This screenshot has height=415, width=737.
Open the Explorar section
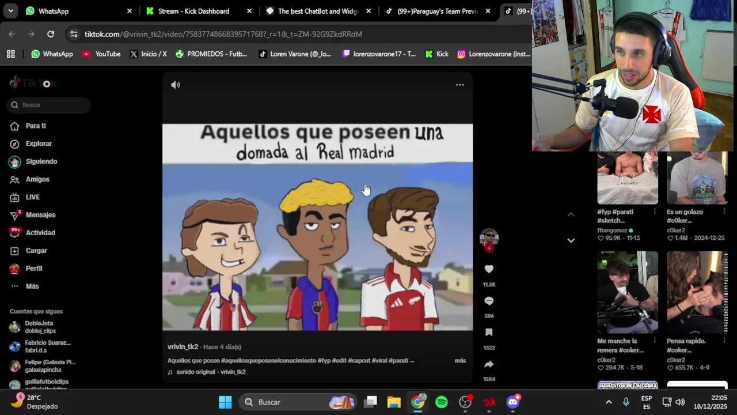pos(39,144)
